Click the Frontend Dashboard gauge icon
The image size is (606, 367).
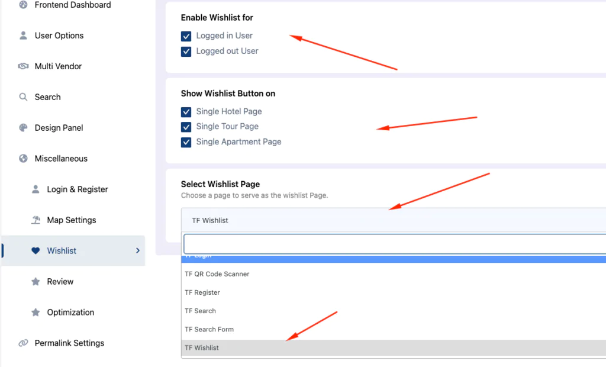click(x=23, y=5)
